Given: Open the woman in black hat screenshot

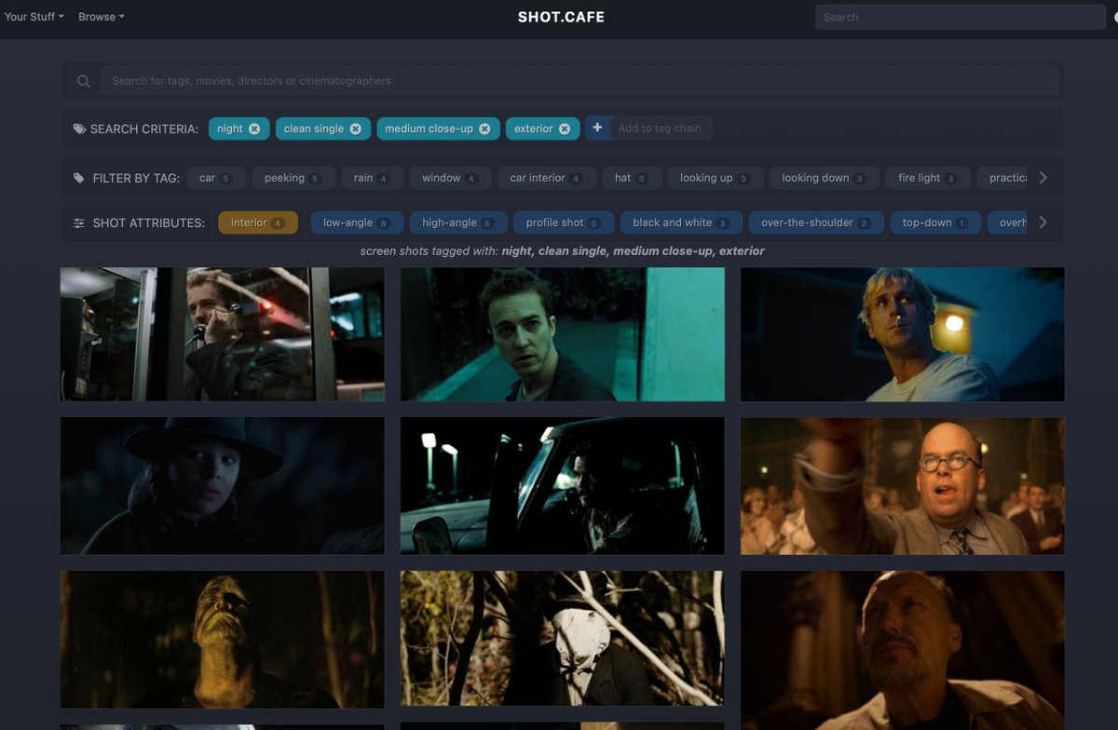Looking at the screenshot, I should pyautogui.click(x=223, y=485).
